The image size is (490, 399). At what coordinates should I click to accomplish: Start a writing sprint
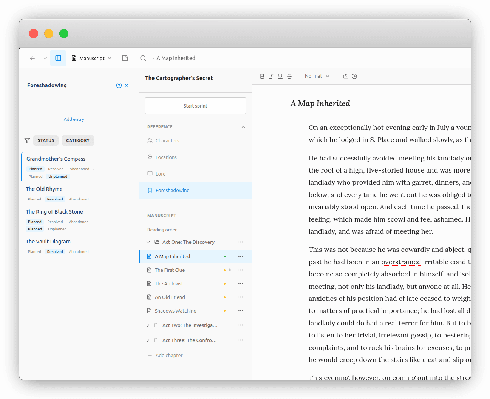point(195,106)
